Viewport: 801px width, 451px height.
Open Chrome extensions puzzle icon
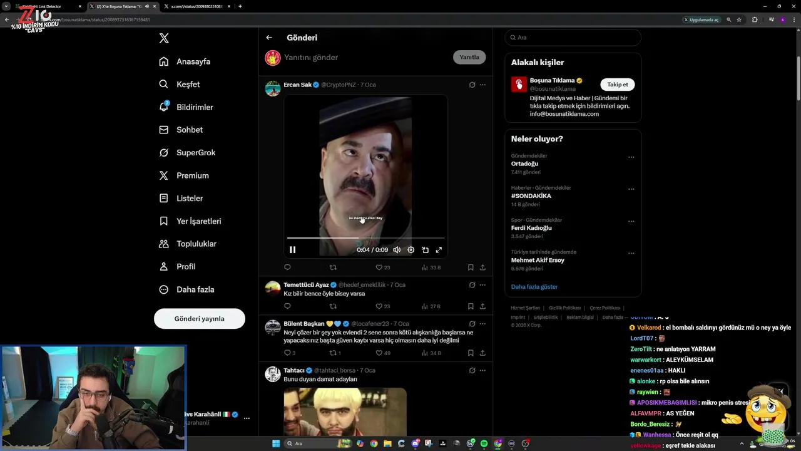point(755,20)
